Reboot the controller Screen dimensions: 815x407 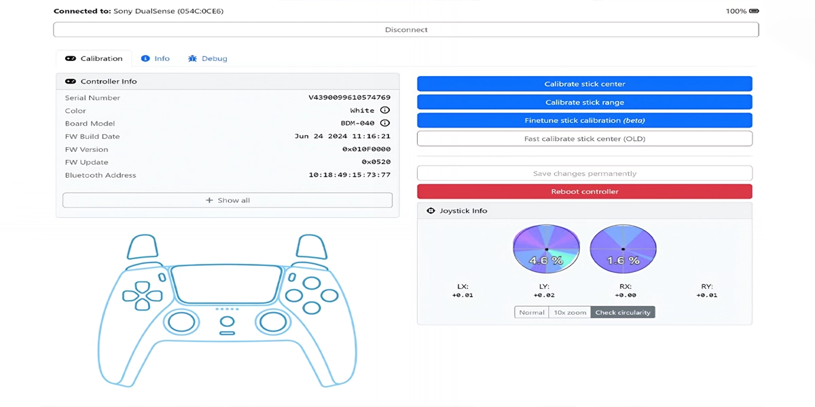coord(585,191)
